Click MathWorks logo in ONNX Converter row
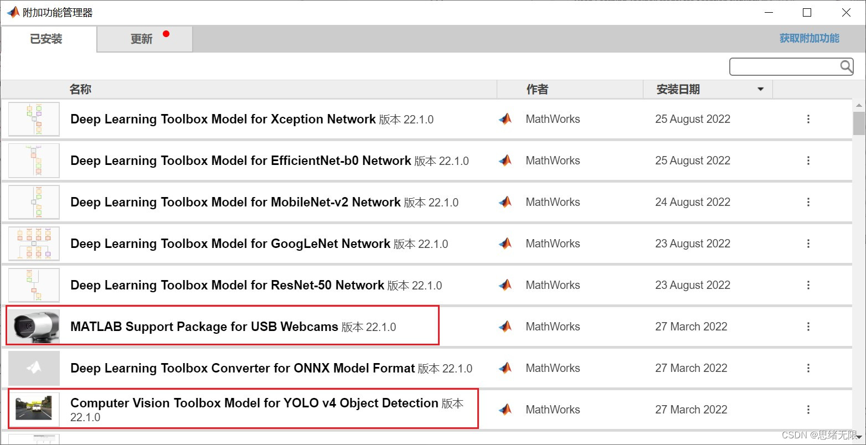This screenshot has height=445, width=866. (505, 368)
